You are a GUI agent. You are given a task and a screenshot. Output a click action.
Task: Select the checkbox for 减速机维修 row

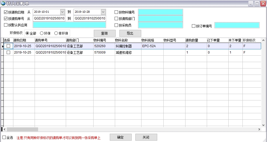[x=8, y=52]
